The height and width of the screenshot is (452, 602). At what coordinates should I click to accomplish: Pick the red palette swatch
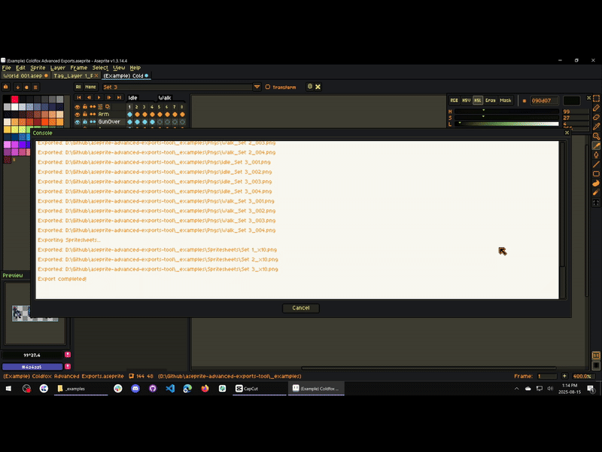click(14, 99)
